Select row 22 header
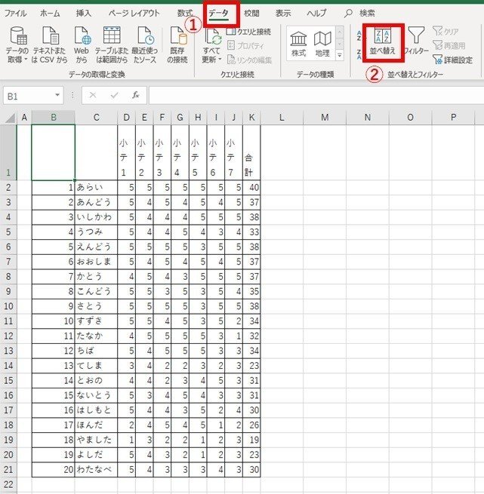Image resolution: width=484 pixels, height=494 pixels. pyautogui.click(x=8, y=484)
